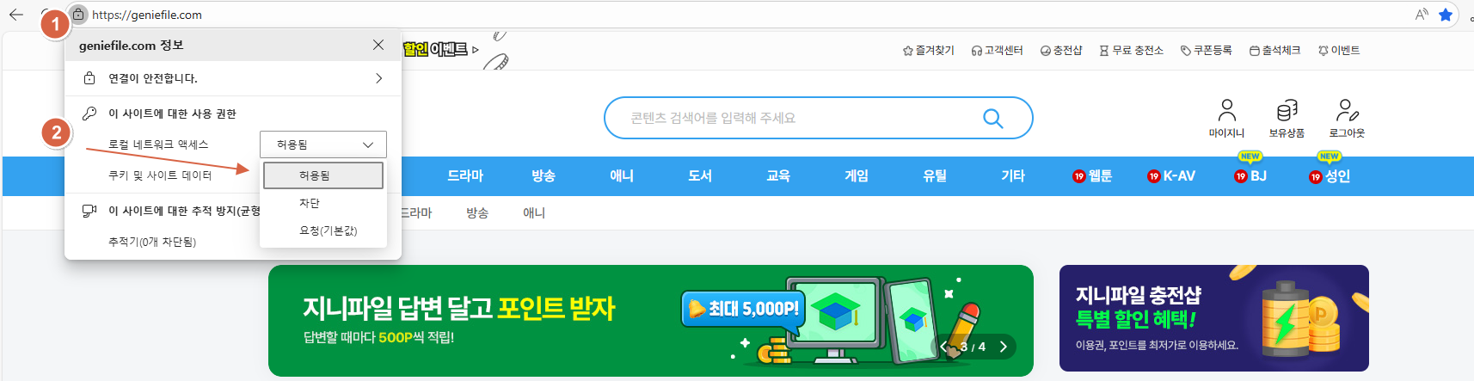Click the read aloud icon in address bar
1474x381 pixels.
tap(1422, 15)
